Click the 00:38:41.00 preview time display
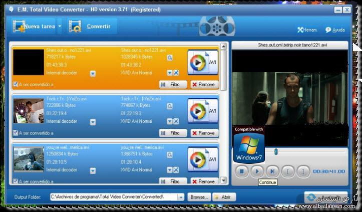The height and width of the screenshot is (212, 362). tap(329, 171)
